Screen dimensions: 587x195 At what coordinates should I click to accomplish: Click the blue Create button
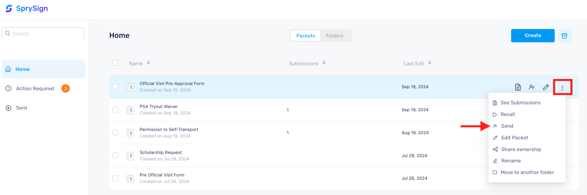click(x=533, y=35)
